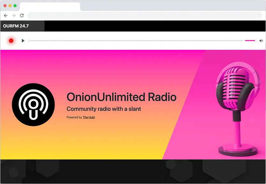Click the black header bar beside OURFM
This screenshot has width=266, height=184.
click(155, 26)
